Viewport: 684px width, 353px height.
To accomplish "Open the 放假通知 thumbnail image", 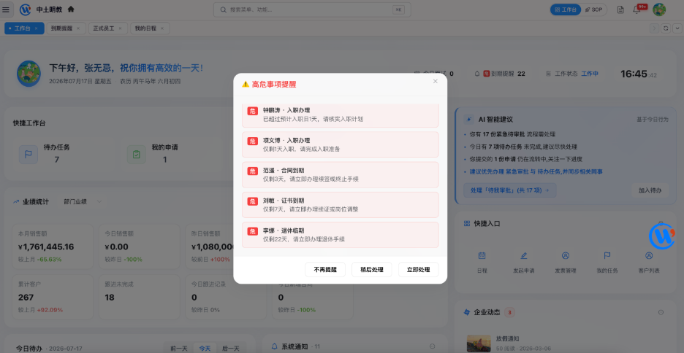I will pos(479,344).
